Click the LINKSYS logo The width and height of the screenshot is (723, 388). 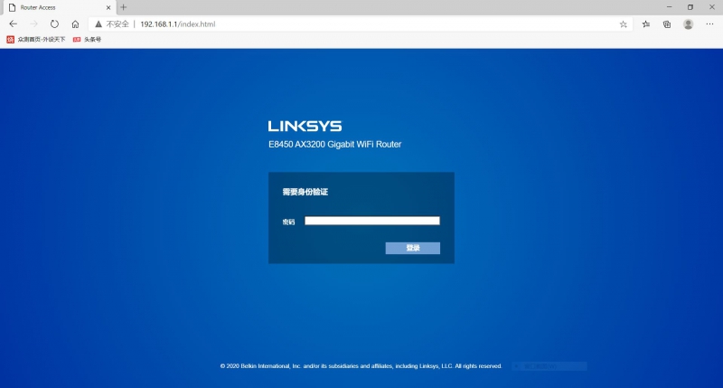(x=305, y=126)
